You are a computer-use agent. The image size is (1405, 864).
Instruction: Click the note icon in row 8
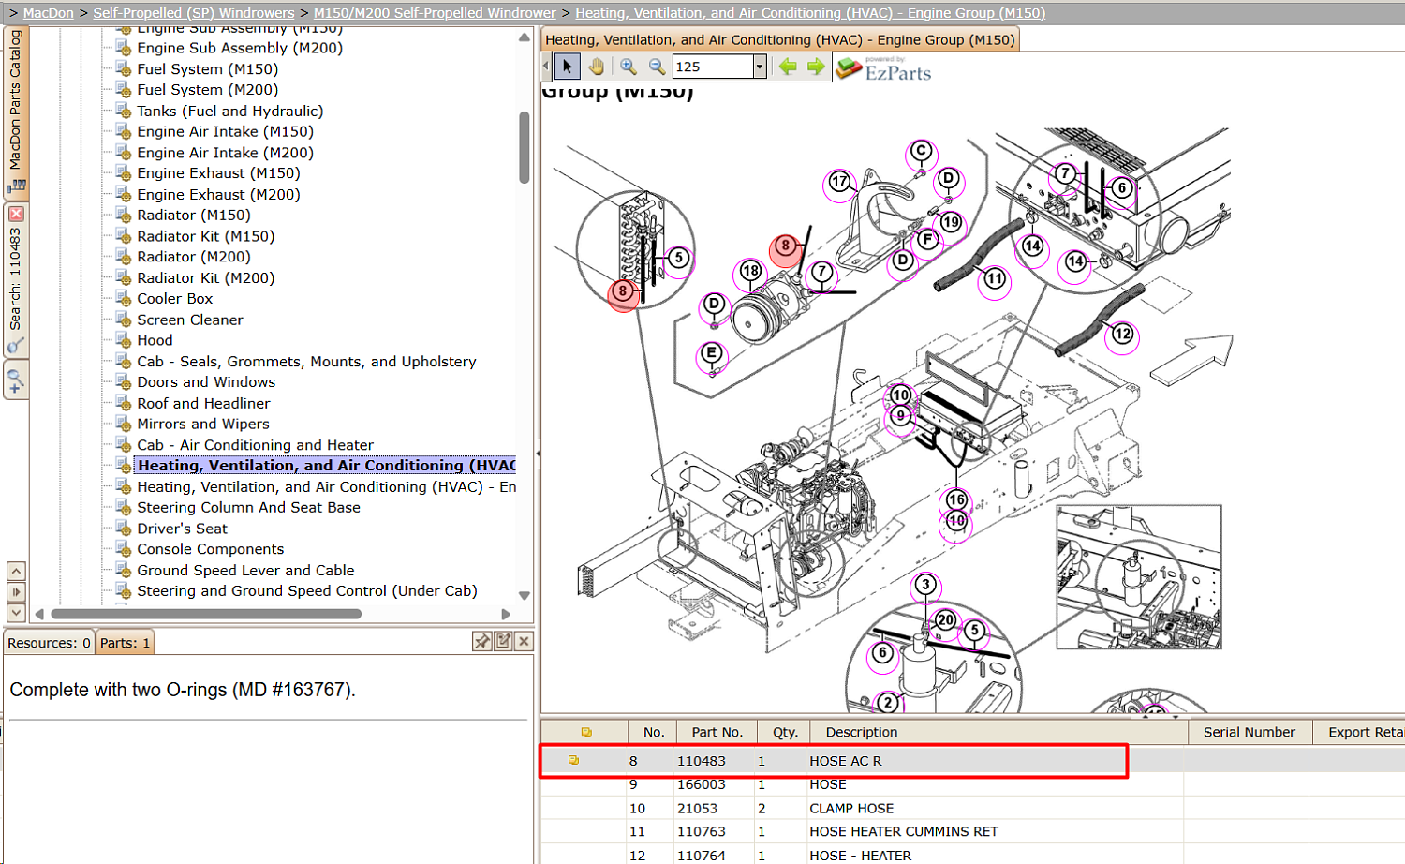coord(573,760)
